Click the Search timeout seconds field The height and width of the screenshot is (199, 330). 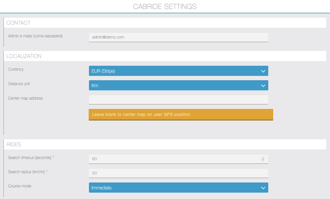pyautogui.click(x=178, y=159)
